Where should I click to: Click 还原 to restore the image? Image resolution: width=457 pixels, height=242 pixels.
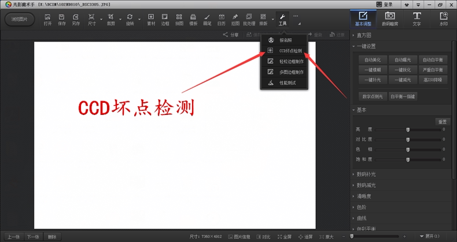(337, 35)
